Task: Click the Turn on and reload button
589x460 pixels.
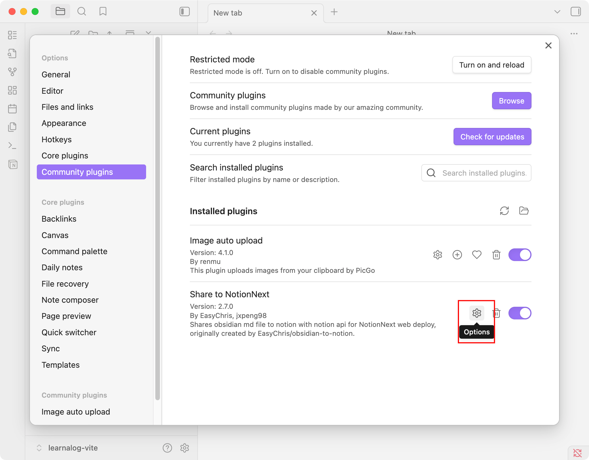Action: [x=492, y=65]
